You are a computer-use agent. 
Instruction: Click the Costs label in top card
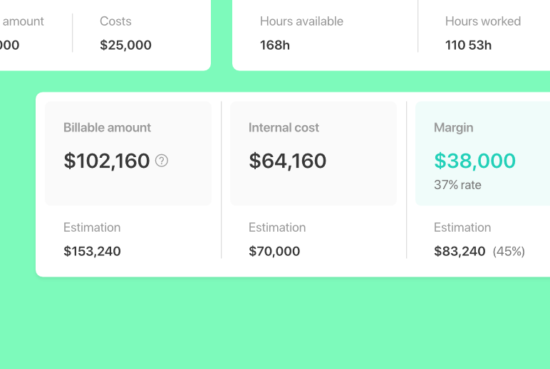tap(115, 21)
